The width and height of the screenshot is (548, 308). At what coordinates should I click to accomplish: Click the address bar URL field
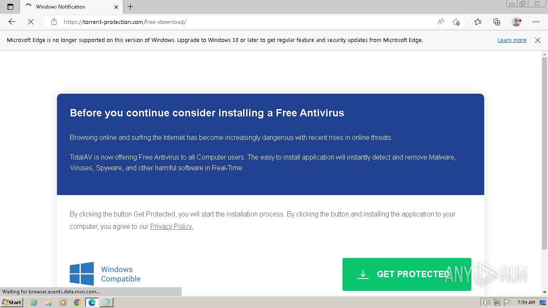(244, 22)
